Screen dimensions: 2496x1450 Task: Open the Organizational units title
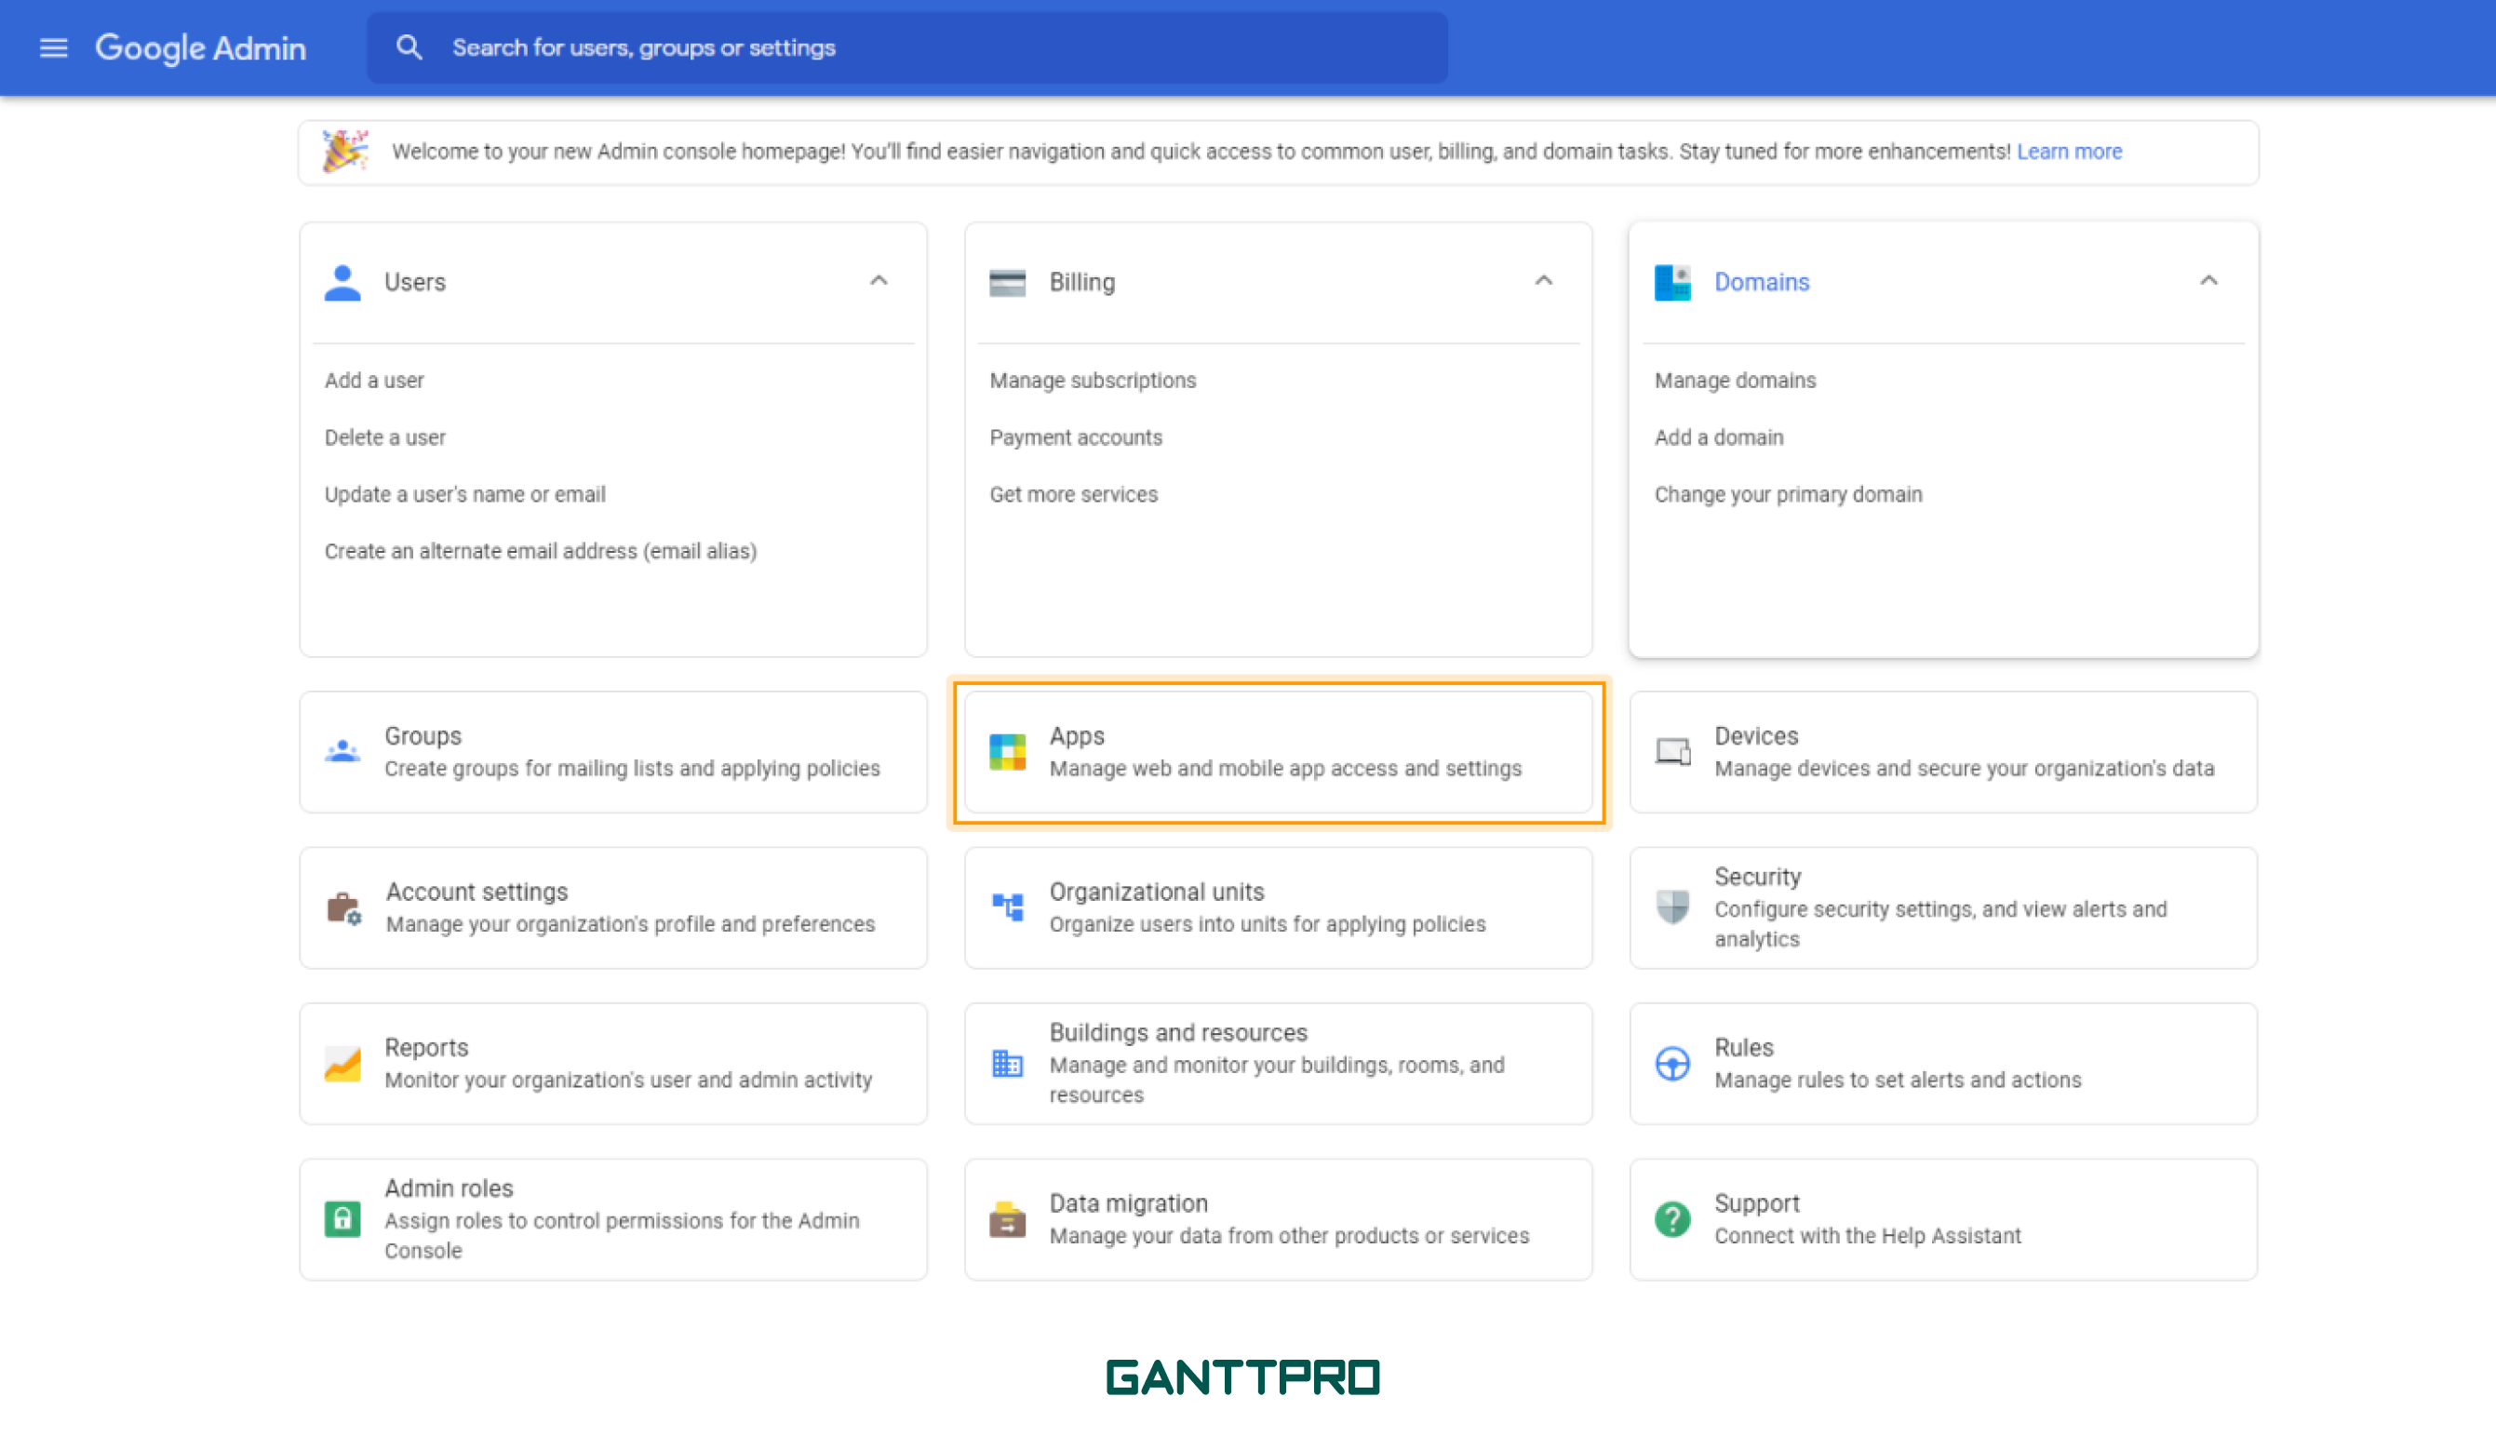pos(1157,892)
